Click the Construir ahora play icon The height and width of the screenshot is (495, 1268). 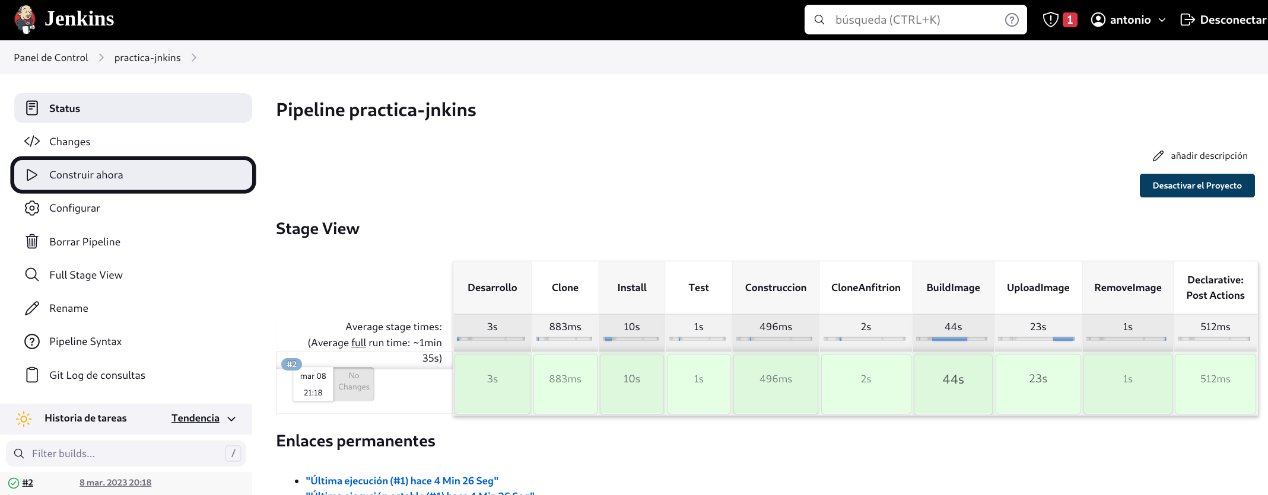32,175
